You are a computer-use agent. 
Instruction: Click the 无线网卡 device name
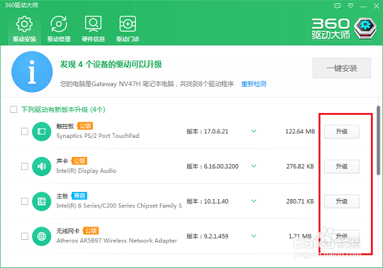click(68, 231)
